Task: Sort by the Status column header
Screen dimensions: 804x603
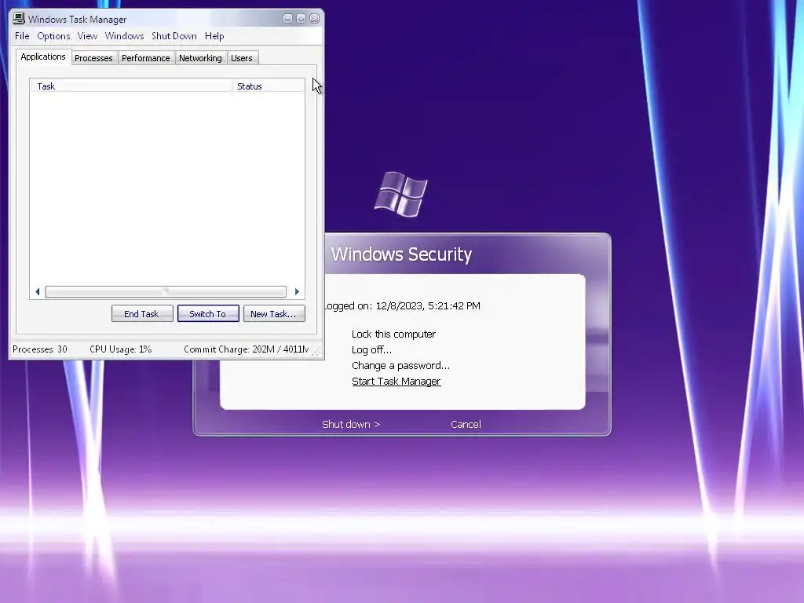Action: click(x=269, y=86)
